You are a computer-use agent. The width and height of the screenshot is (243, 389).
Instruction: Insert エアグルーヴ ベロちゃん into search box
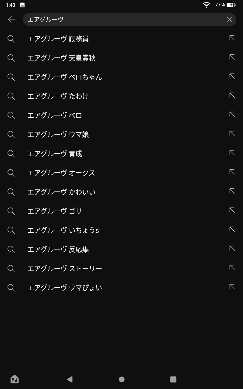[232, 76]
